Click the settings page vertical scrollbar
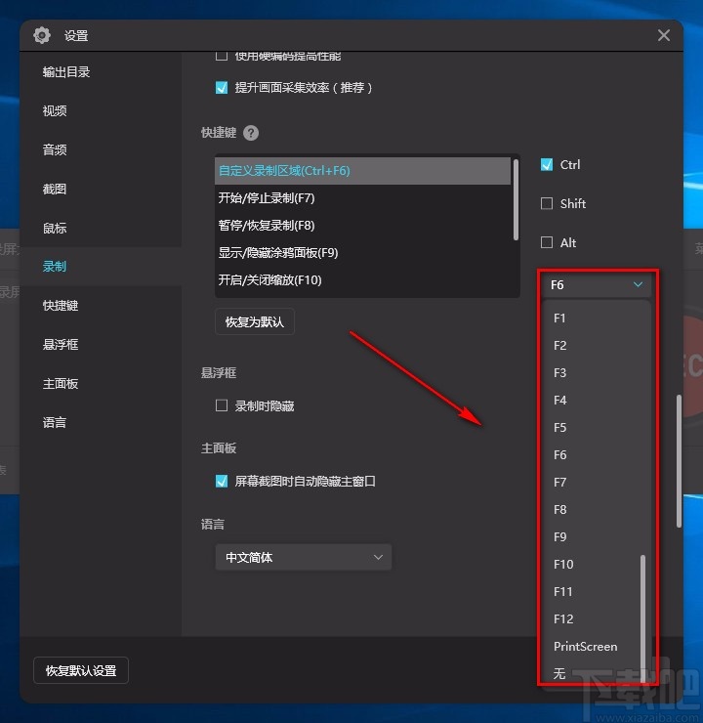703x723 pixels. click(x=679, y=461)
